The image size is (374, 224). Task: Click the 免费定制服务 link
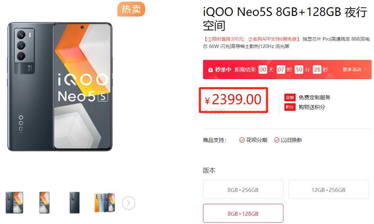[x=314, y=97]
